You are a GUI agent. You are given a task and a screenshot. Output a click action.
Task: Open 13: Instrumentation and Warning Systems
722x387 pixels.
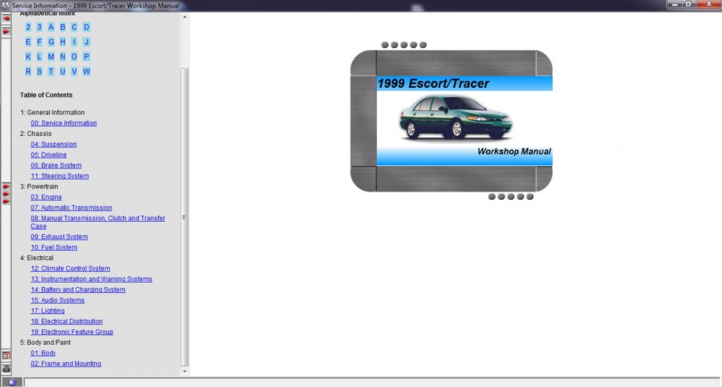tap(91, 279)
